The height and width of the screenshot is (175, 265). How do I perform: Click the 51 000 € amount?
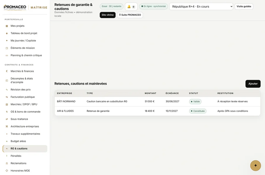pyautogui.click(x=150, y=101)
